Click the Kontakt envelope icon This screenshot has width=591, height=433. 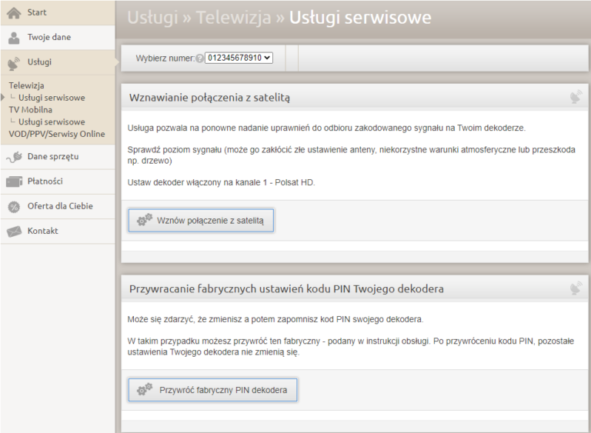(x=14, y=231)
